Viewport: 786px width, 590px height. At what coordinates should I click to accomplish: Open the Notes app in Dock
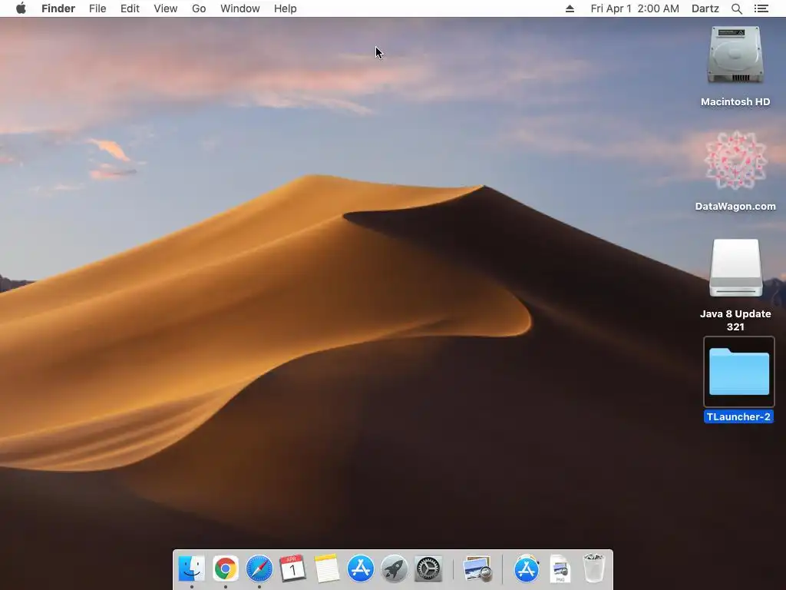[327, 568]
